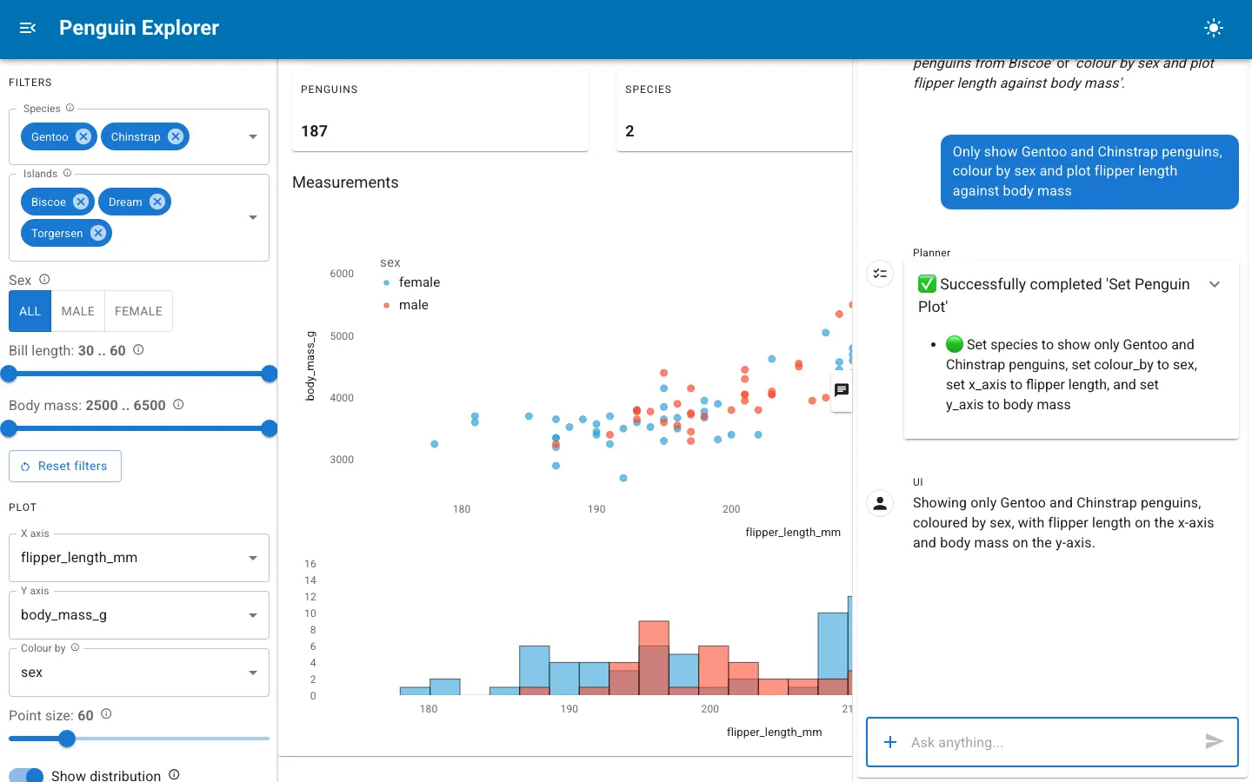Screen dimensions: 1252x782
Task: Open the Body mass info icon
Action: click(178, 404)
